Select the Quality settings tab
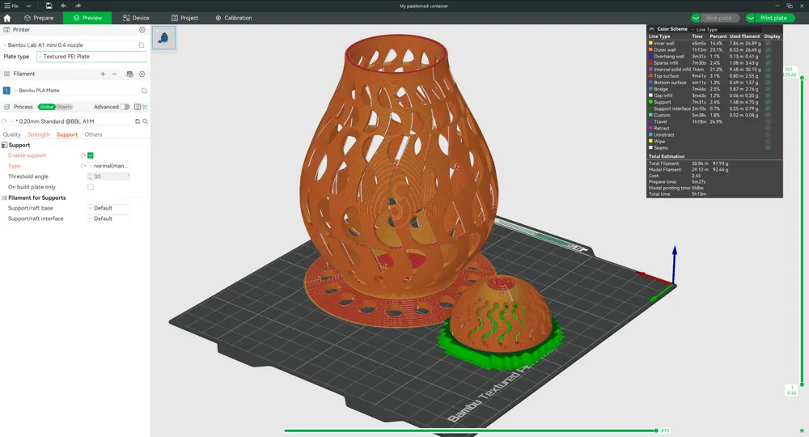Image resolution: width=809 pixels, height=437 pixels. pyautogui.click(x=12, y=134)
